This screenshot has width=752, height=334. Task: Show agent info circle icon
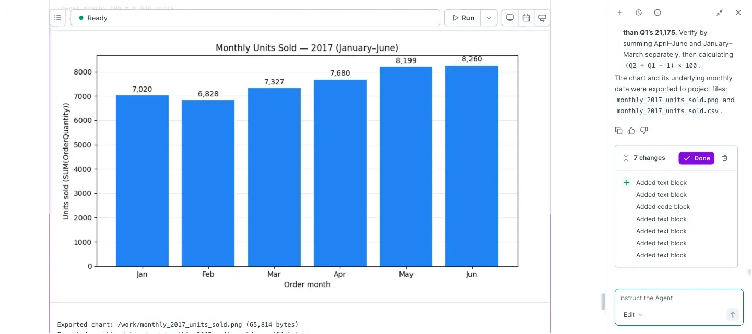(x=657, y=13)
